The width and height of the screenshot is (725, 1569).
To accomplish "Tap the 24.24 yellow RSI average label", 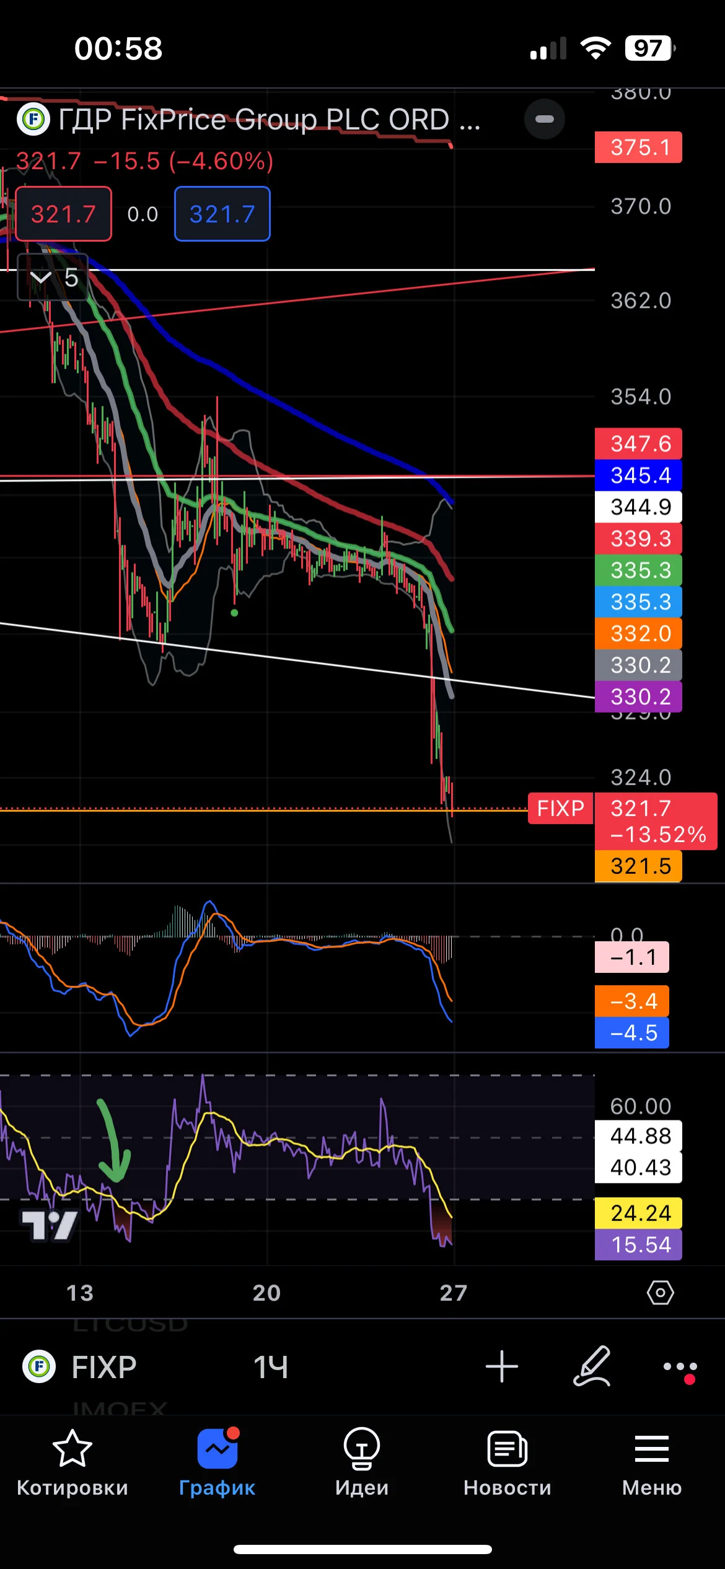I will (638, 1213).
